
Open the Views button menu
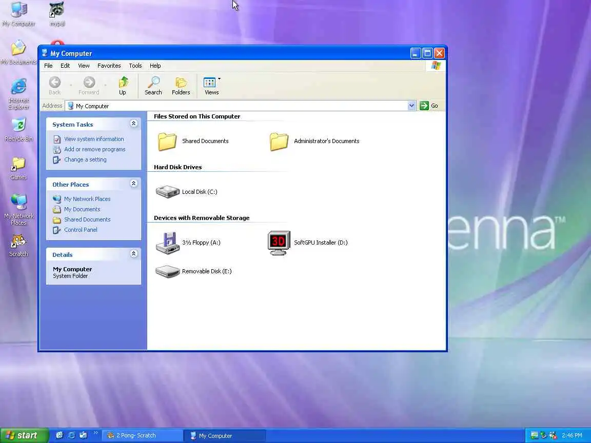point(211,86)
